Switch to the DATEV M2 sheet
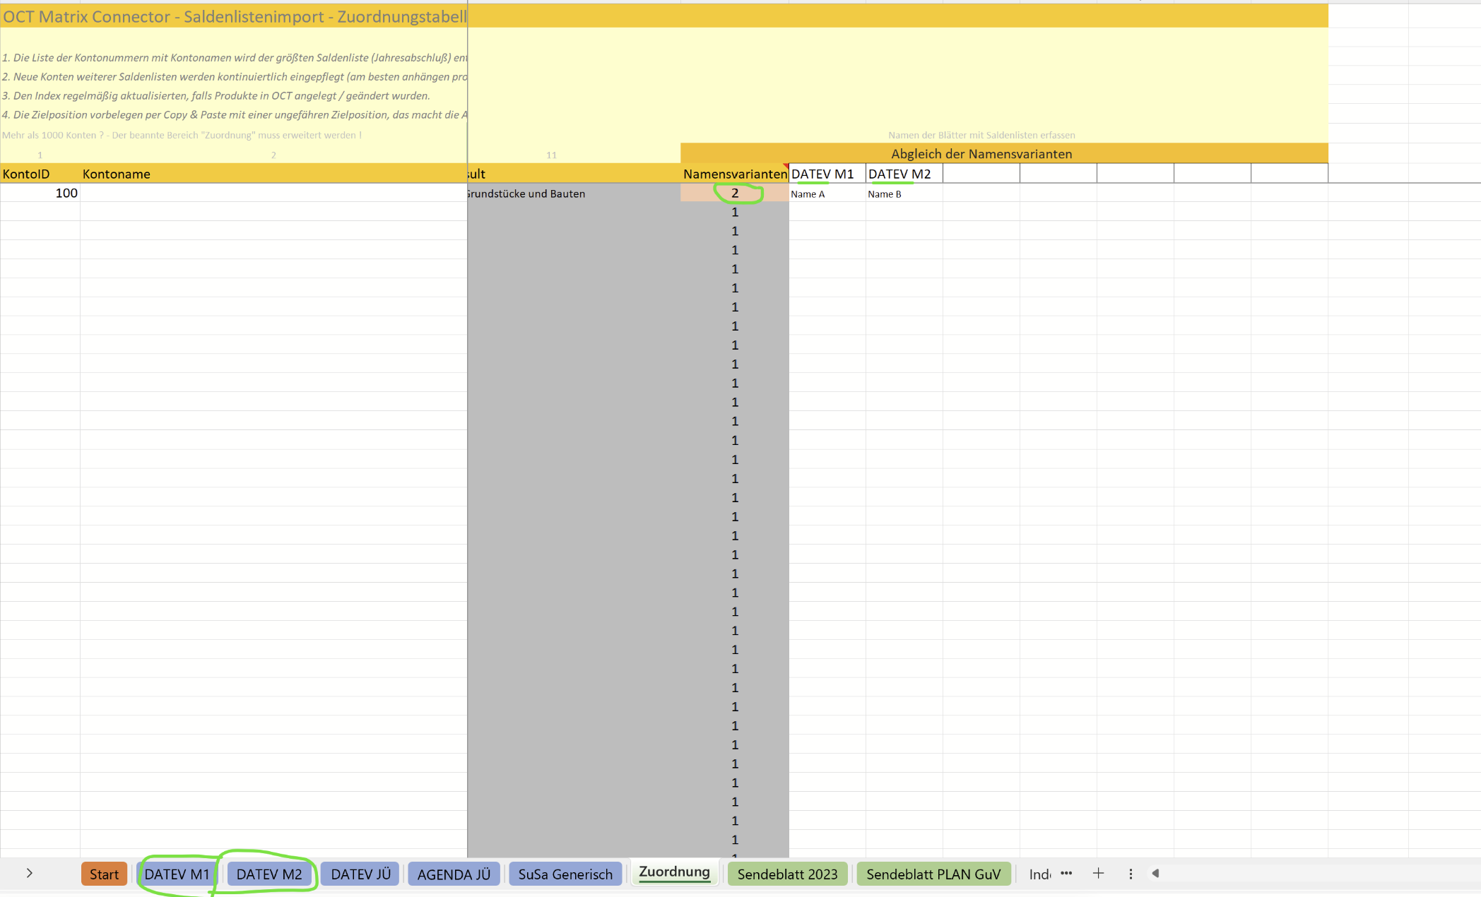The width and height of the screenshot is (1481, 897). [269, 874]
